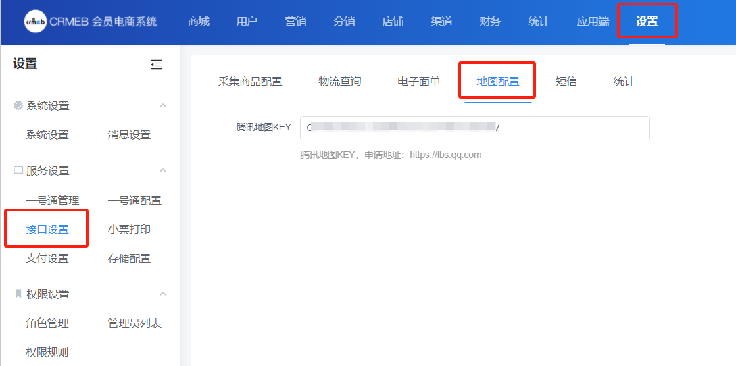
Task: Click the 腾讯地图KEY input field
Action: [x=474, y=128]
